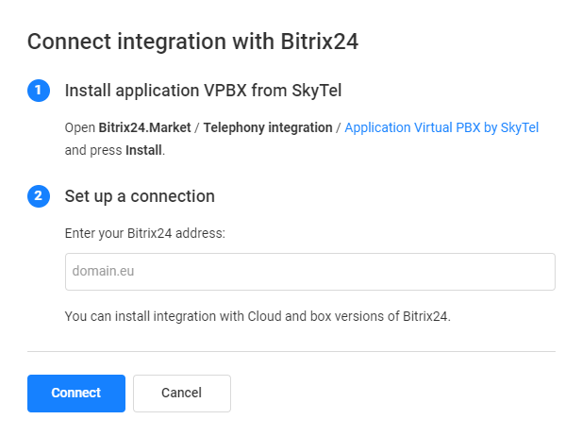Click the "Set up a connection" heading
Viewport: 582px width, 436px height.
(x=140, y=196)
